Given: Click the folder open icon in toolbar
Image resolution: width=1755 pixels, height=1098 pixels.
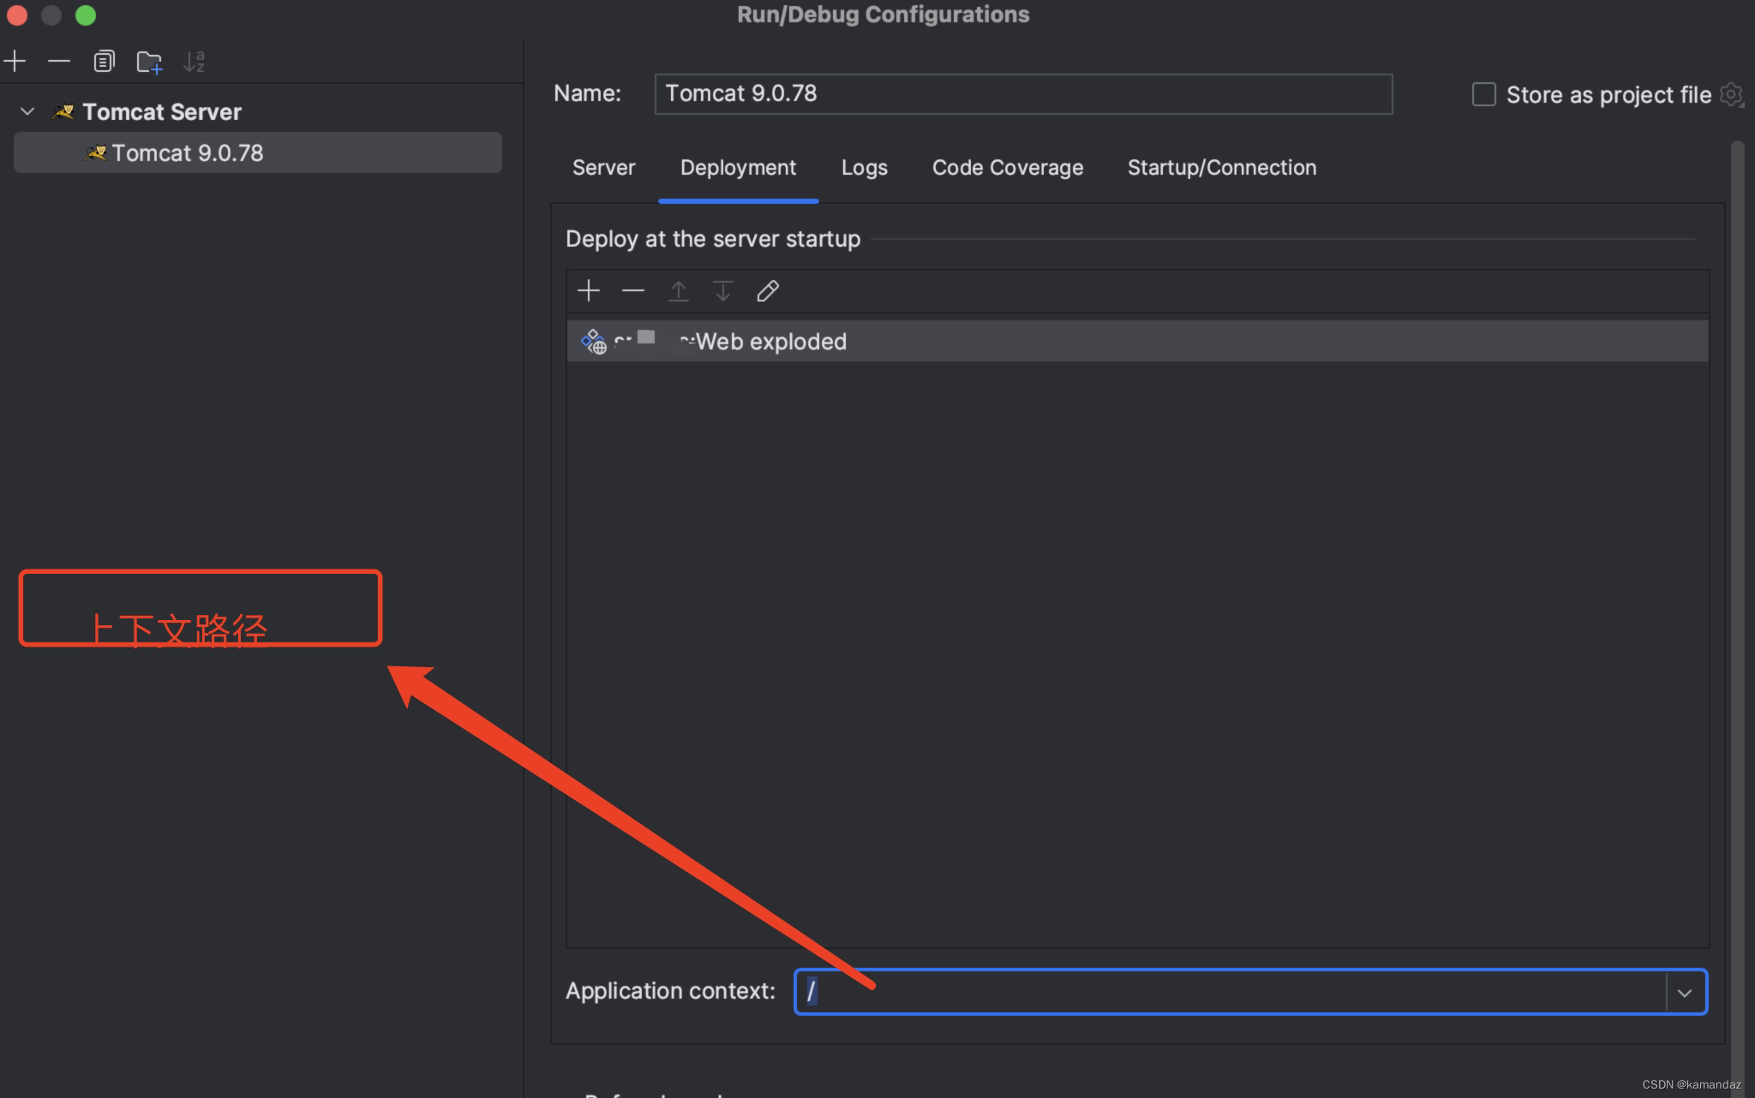Looking at the screenshot, I should coord(151,61).
